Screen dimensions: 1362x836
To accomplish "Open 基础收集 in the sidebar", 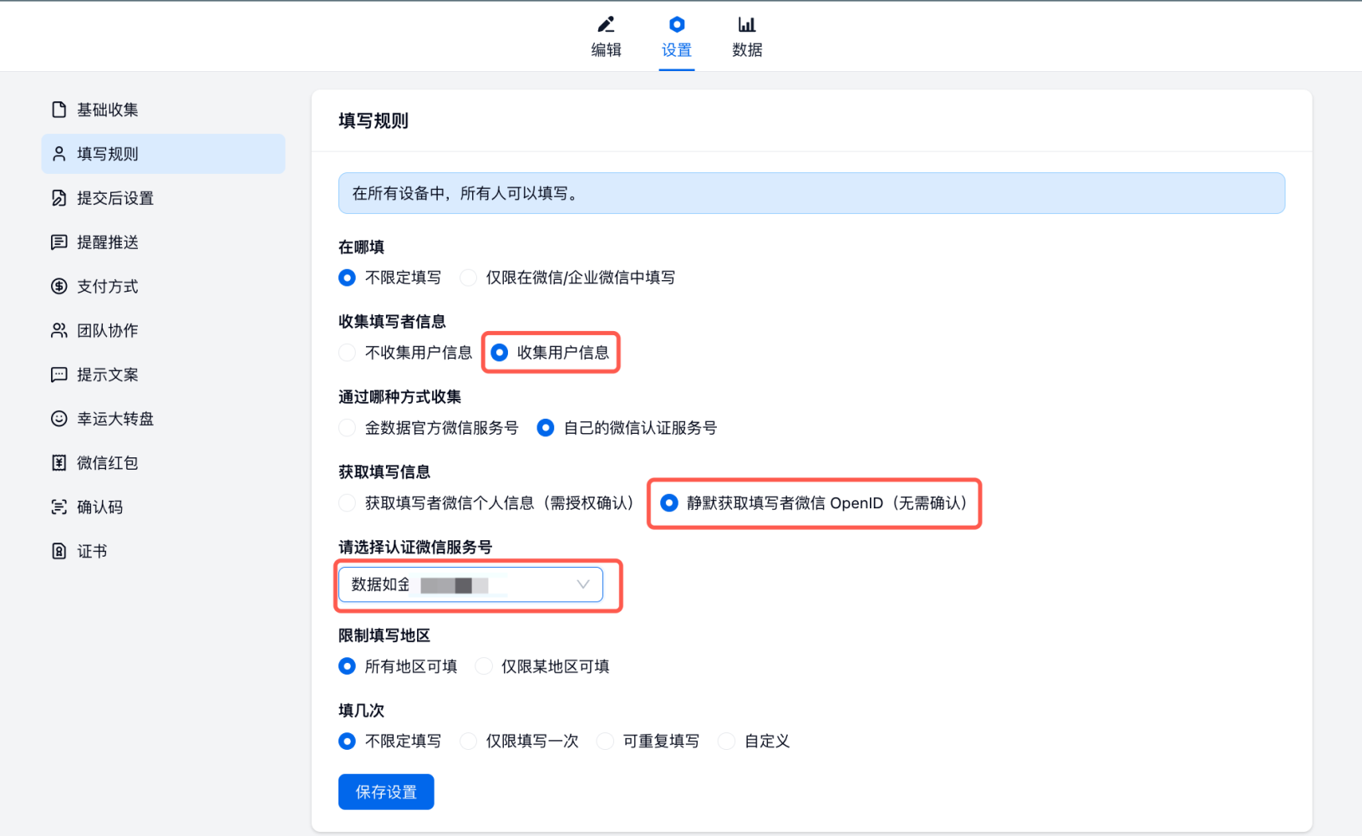I will click(164, 110).
